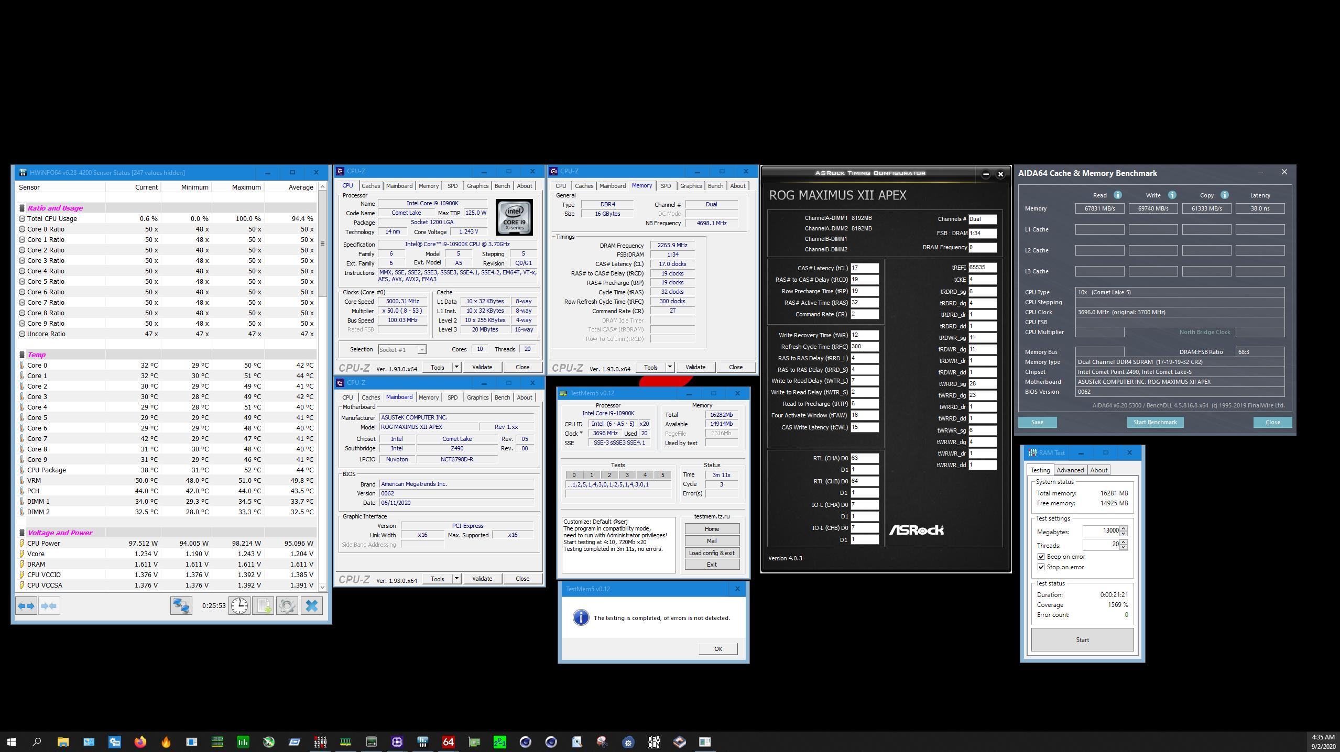
Task: Open HWiNFO remote network monitors icon
Action: click(181, 606)
